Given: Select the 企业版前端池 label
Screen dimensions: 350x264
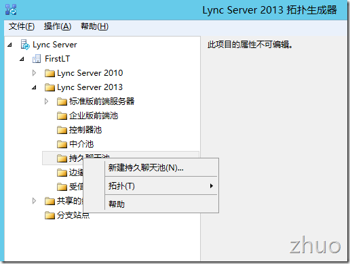Looking at the screenshot, I should pos(94,116).
